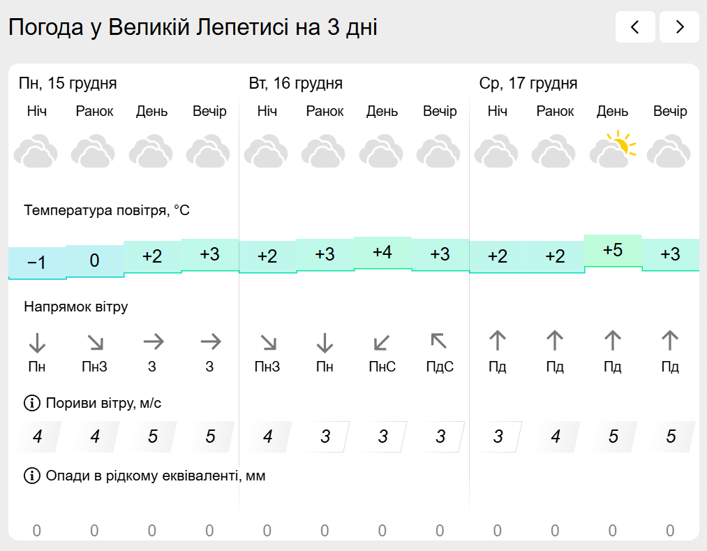Click the info icon beside Опади в рідкому еквіваленті
This screenshot has width=707, height=551.
pos(32,476)
